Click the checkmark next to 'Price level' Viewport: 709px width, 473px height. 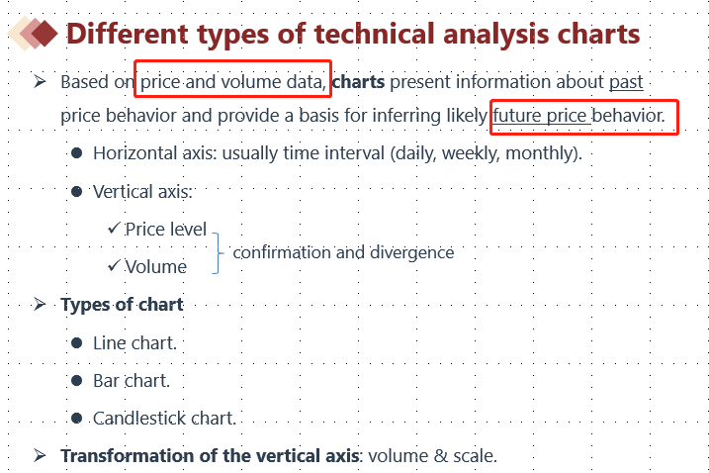114,229
